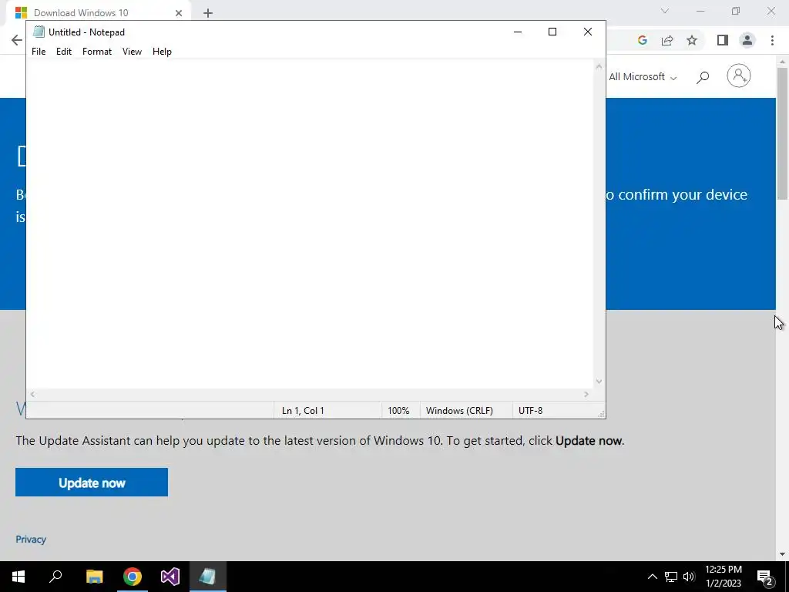The width and height of the screenshot is (789, 592).
Task: Click the Google icon in Chrome address bar
Action: (642, 40)
